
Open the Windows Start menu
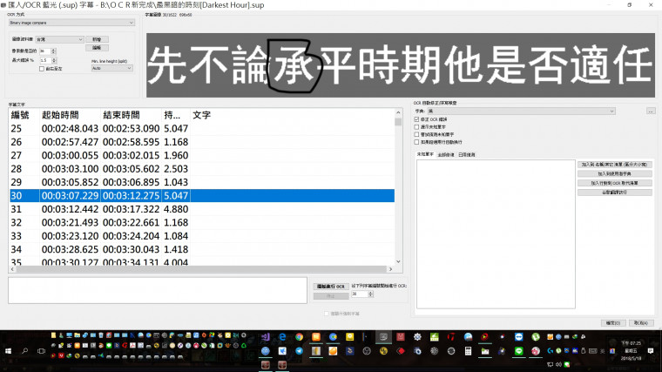tap(8, 351)
